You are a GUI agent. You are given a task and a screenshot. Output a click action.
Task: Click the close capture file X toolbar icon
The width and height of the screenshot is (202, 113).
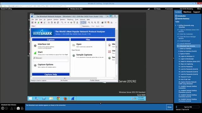point(55,23)
